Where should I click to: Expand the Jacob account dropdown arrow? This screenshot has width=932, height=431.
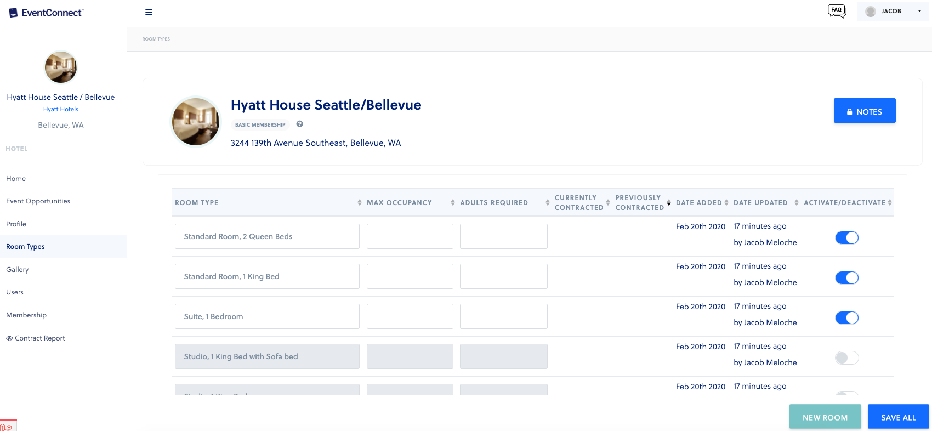click(919, 11)
